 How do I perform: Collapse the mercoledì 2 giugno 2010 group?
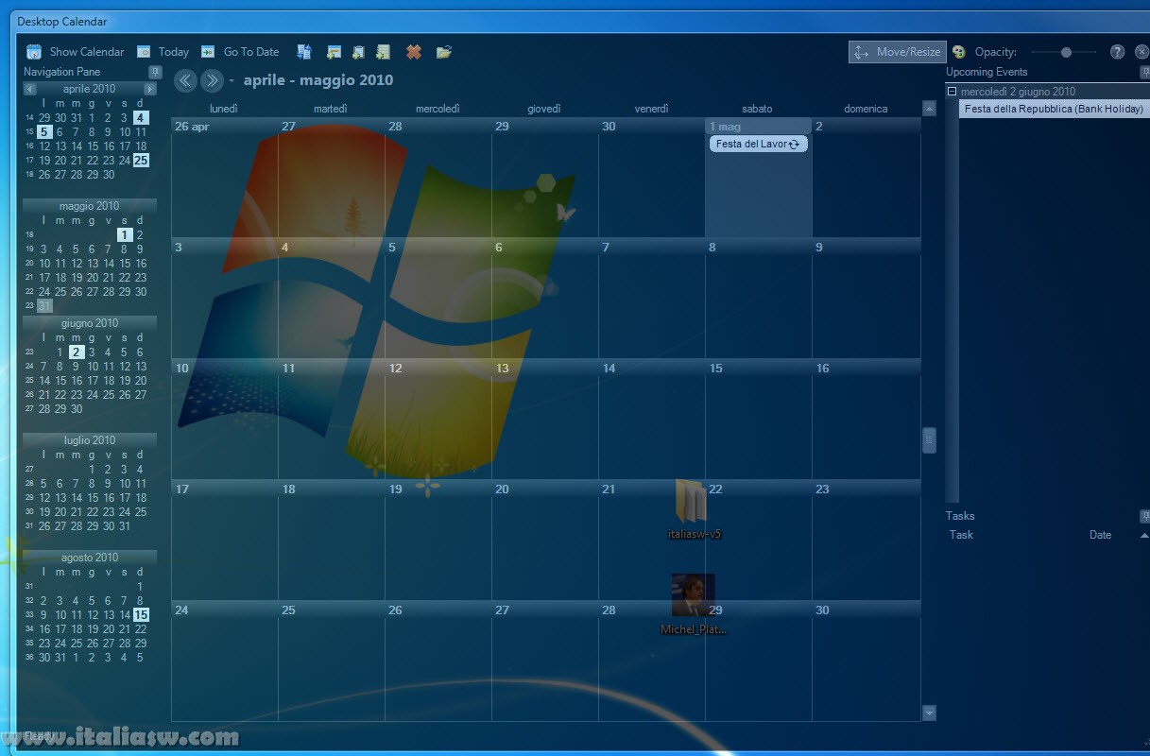953,92
